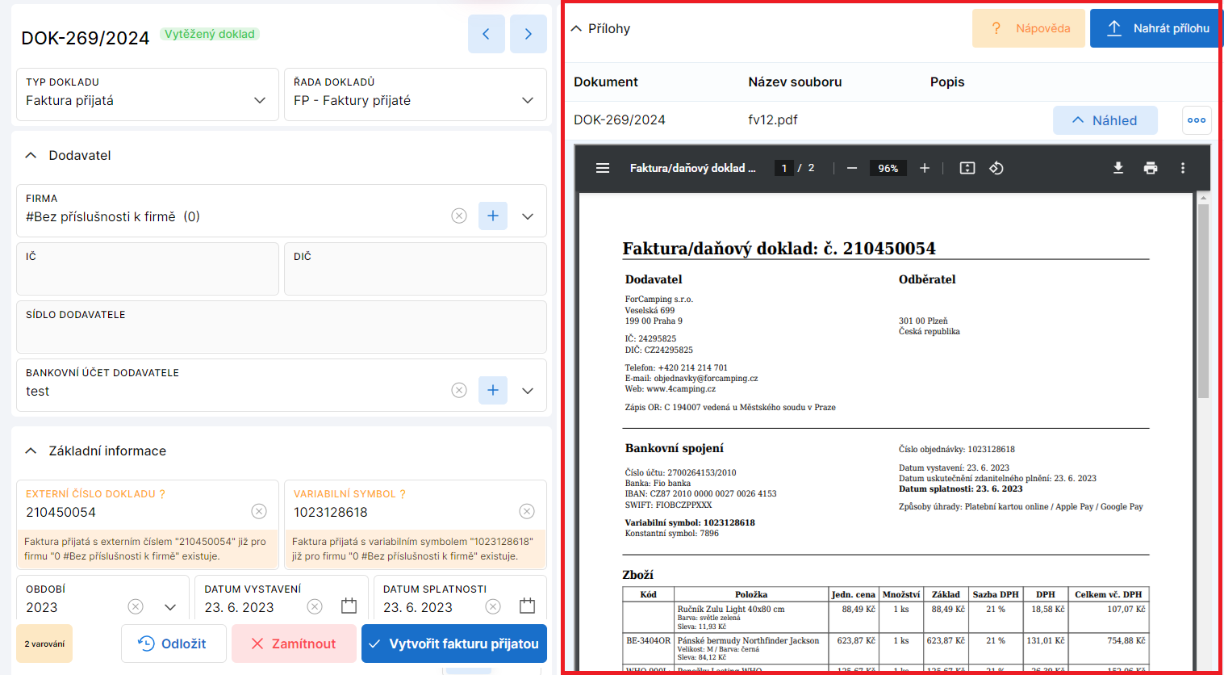This screenshot has width=1224, height=675.
Task: Upload an attachment with Nahrát přílohu
Action: [x=1157, y=28]
